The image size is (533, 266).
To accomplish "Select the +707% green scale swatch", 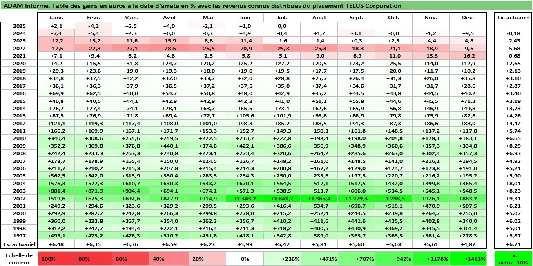I will click(357, 259).
